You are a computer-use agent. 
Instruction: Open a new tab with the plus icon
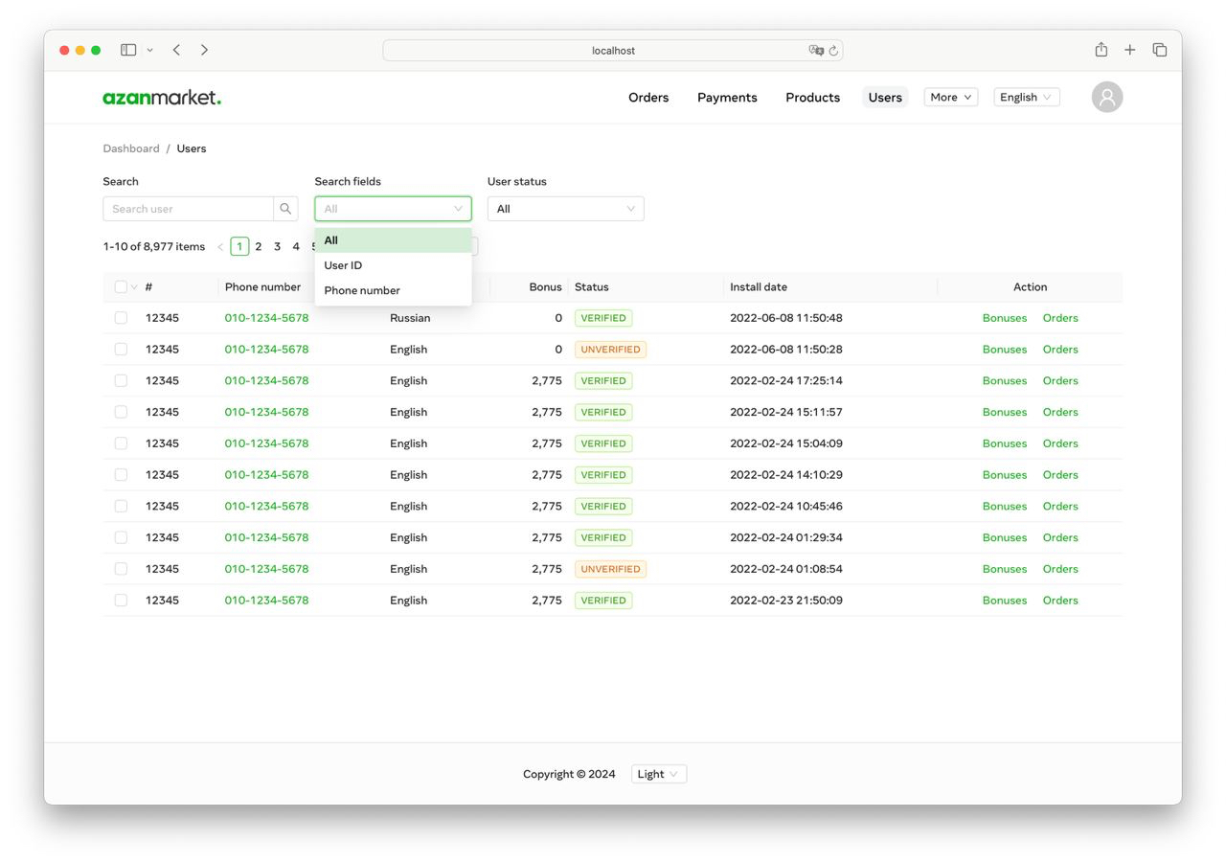[1129, 49]
